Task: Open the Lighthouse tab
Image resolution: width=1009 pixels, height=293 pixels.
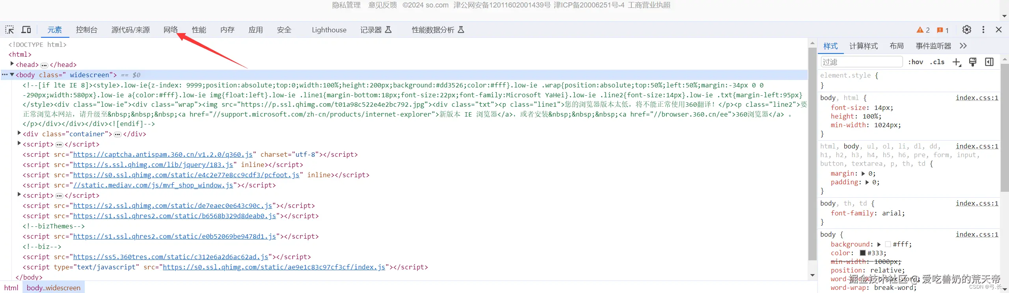Action: pos(329,30)
